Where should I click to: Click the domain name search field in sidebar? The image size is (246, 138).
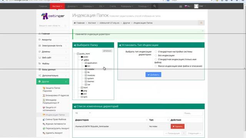[x=53, y=26]
